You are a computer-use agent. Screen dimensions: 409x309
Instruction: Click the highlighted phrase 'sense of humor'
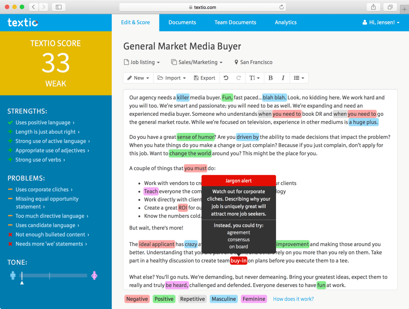195,137
